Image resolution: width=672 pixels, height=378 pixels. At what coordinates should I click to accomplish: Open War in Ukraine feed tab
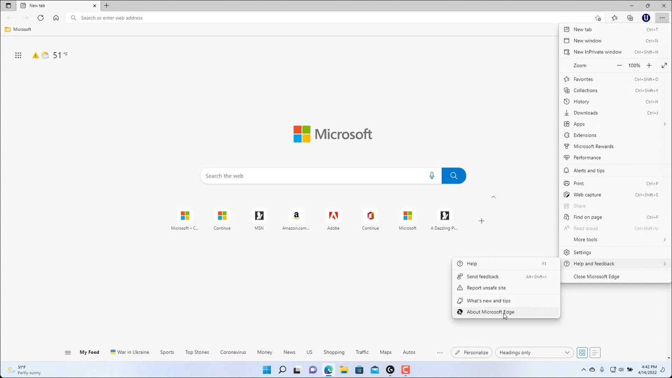click(x=130, y=353)
